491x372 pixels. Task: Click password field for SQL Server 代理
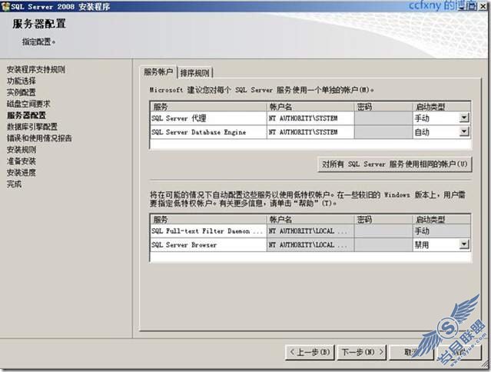pos(383,118)
